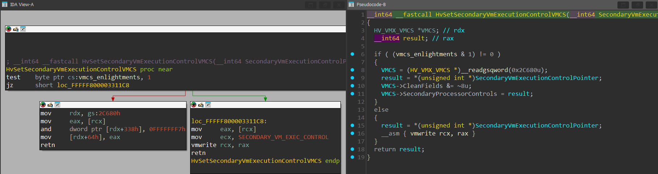This screenshot has width=658, height=174.
Task: Float the IDA View-A pane with its first title button
Action: point(311,5)
